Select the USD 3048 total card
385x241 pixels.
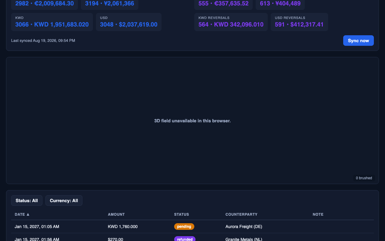pos(129,22)
